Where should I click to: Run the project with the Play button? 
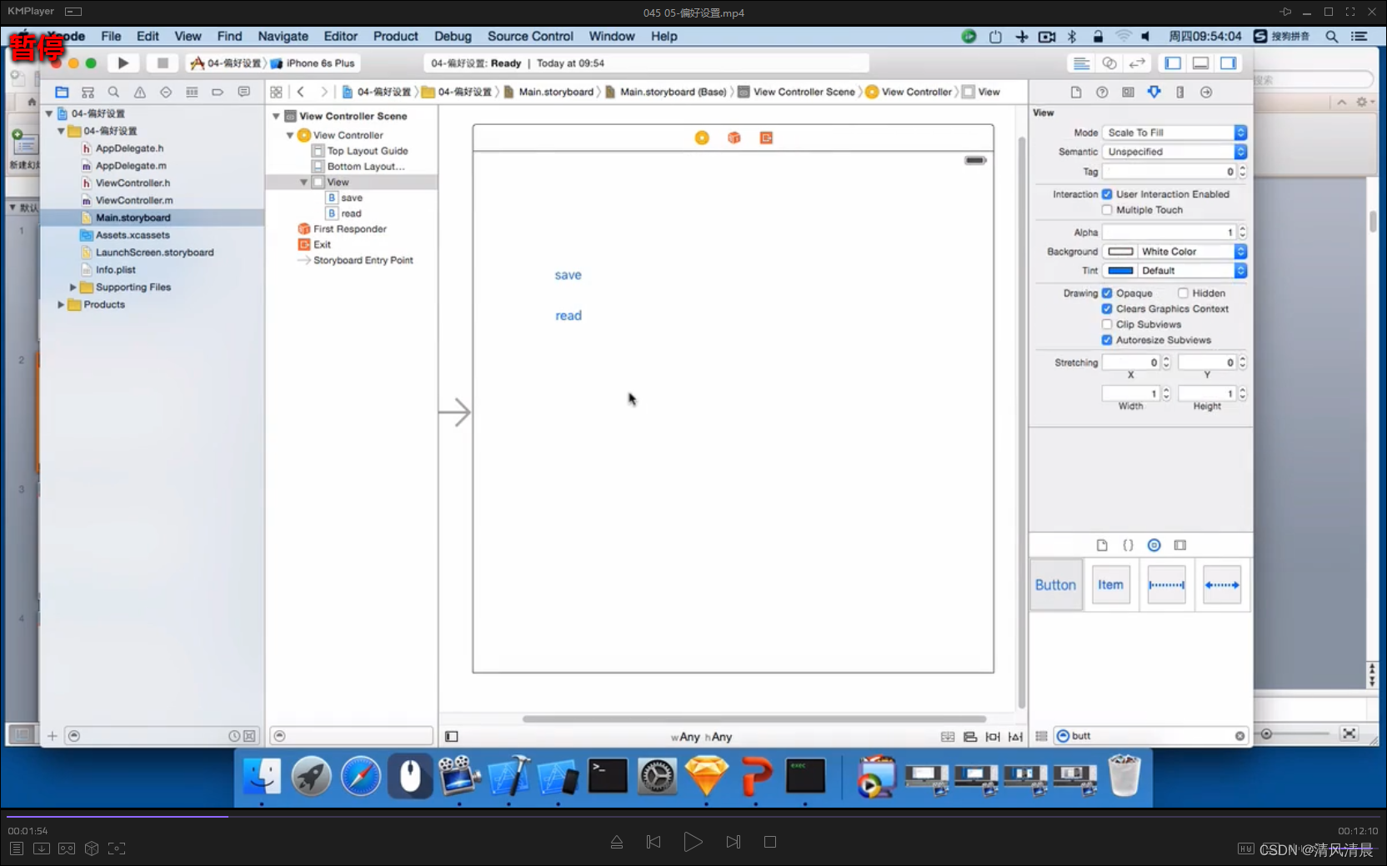[123, 63]
